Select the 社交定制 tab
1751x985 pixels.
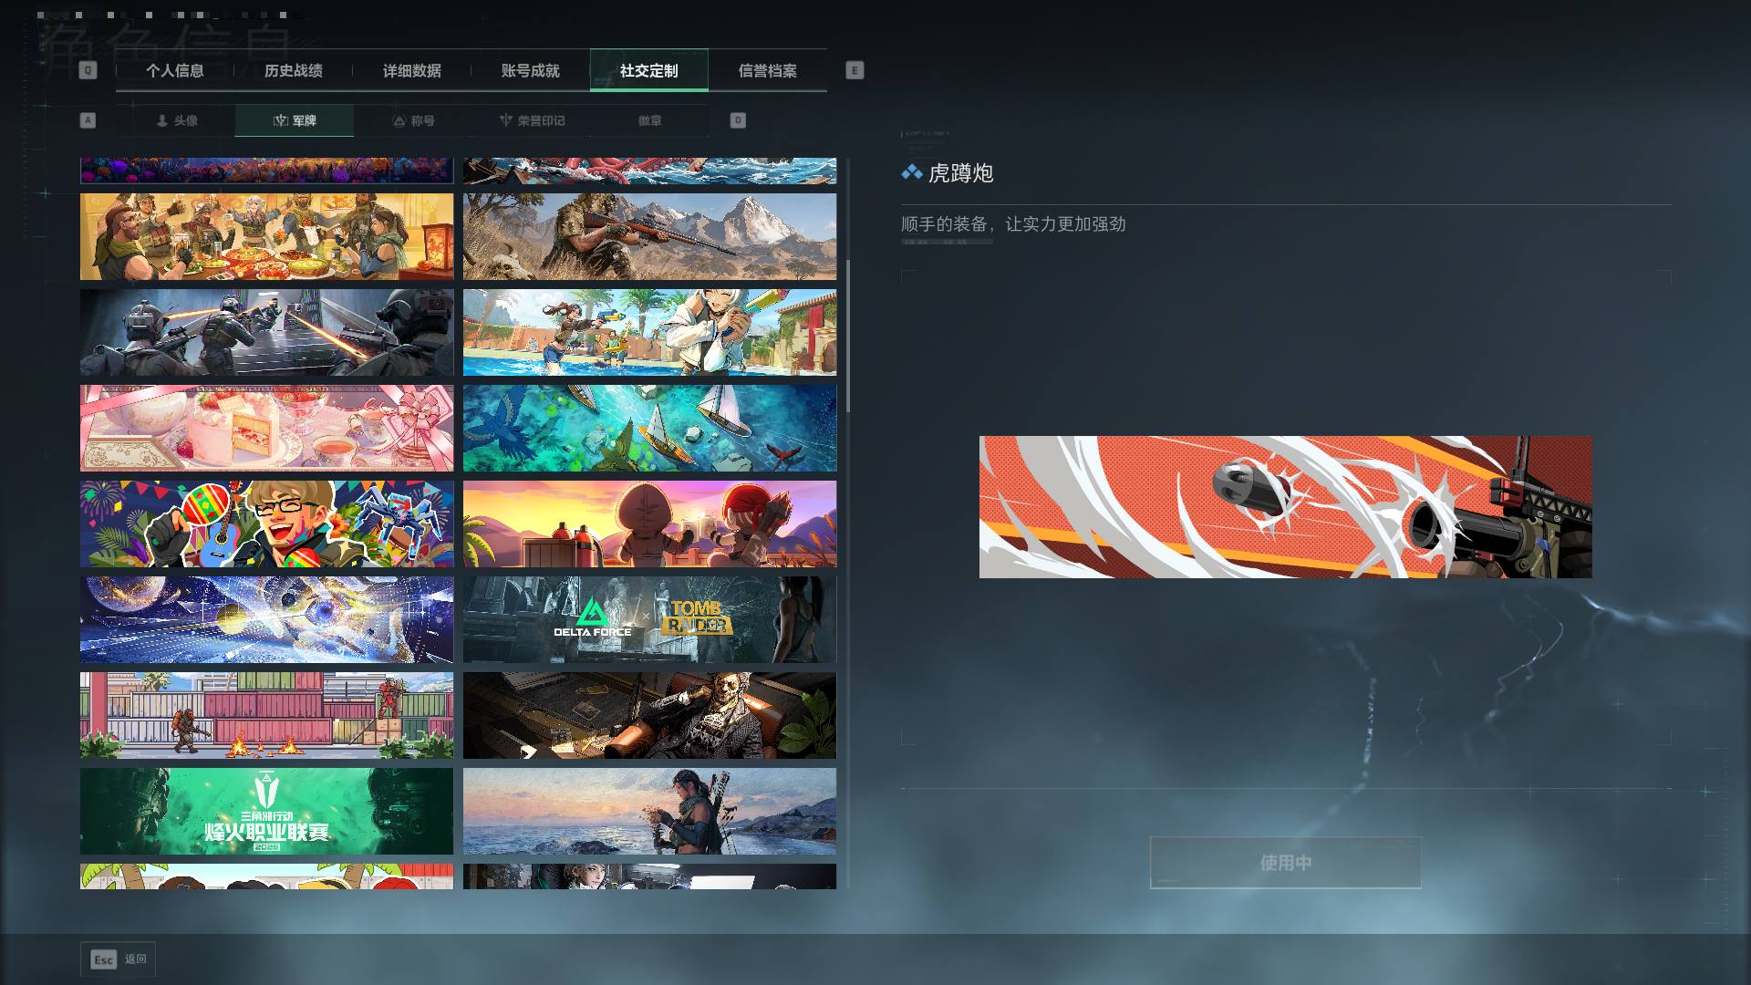648,70
